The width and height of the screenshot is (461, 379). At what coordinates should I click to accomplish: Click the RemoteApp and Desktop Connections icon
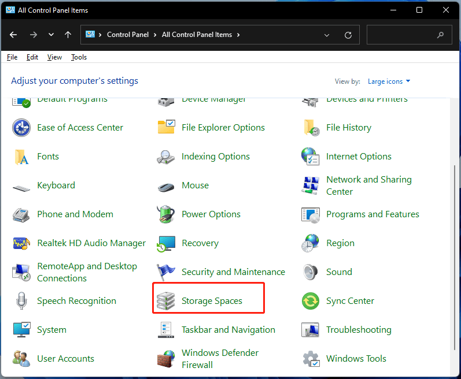point(21,273)
